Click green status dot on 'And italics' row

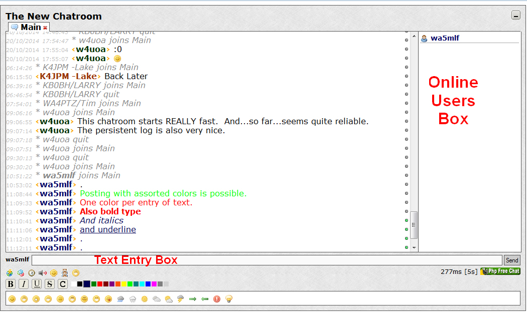[x=407, y=220]
